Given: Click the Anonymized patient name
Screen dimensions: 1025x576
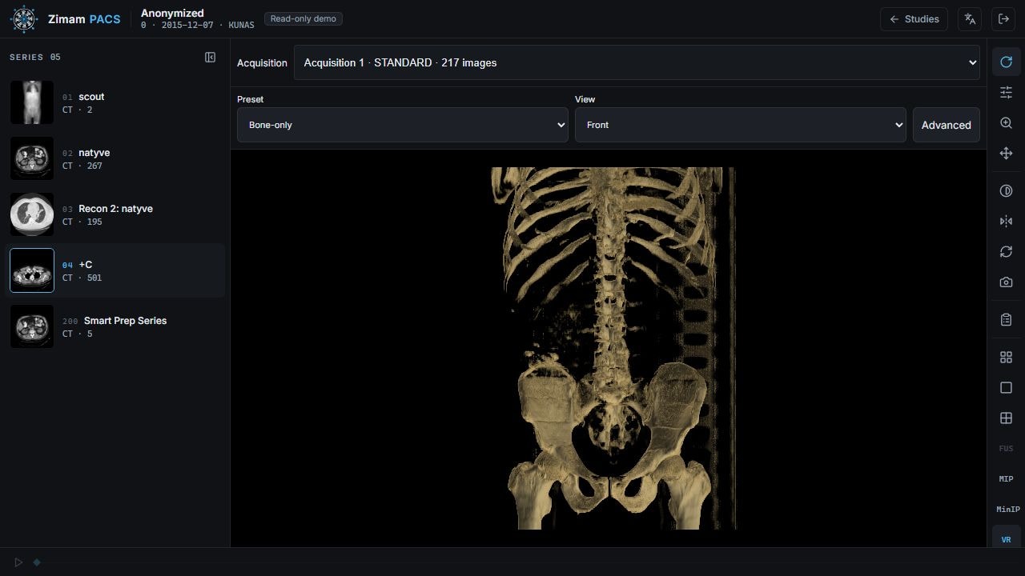Looking at the screenshot, I should (x=172, y=13).
